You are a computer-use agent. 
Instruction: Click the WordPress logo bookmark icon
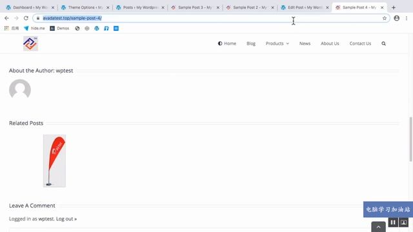97,28
